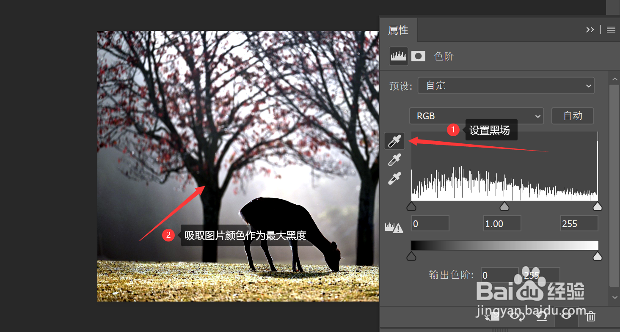The height and width of the screenshot is (332, 620).
Task: Click the input highlight field showing 255
Action: click(x=579, y=223)
